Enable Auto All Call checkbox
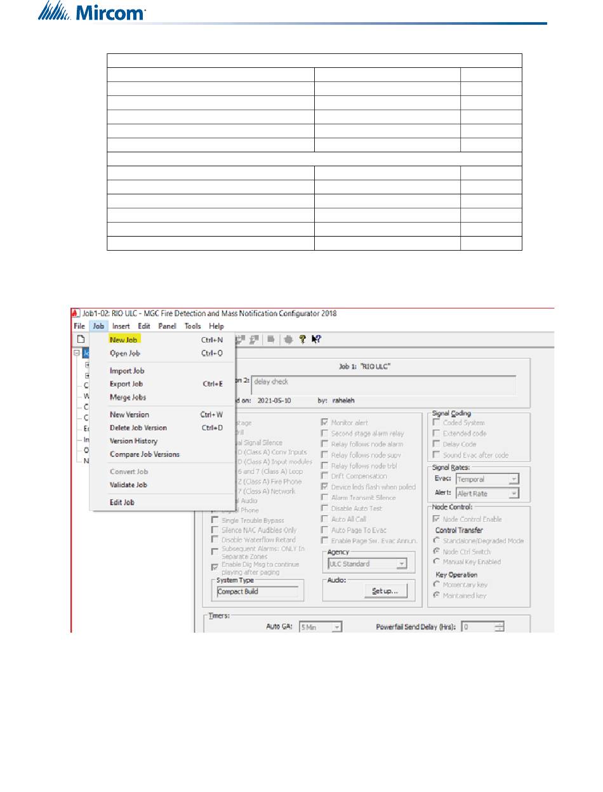603x792 pixels. (x=325, y=520)
